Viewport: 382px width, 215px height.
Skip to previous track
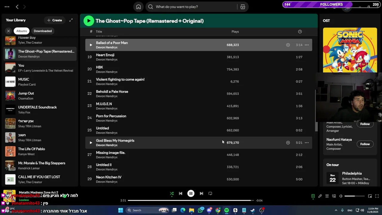pos(181,193)
